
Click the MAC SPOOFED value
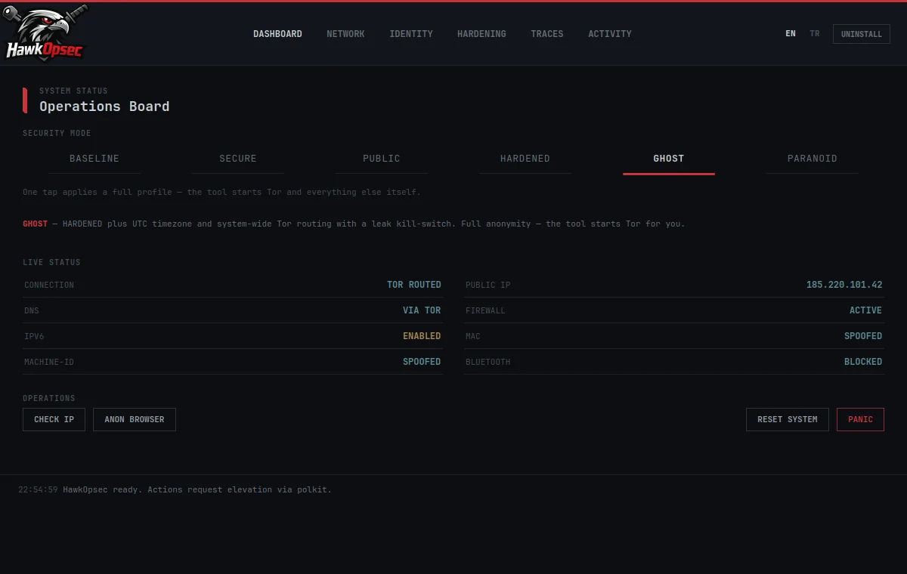pyautogui.click(x=863, y=336)
